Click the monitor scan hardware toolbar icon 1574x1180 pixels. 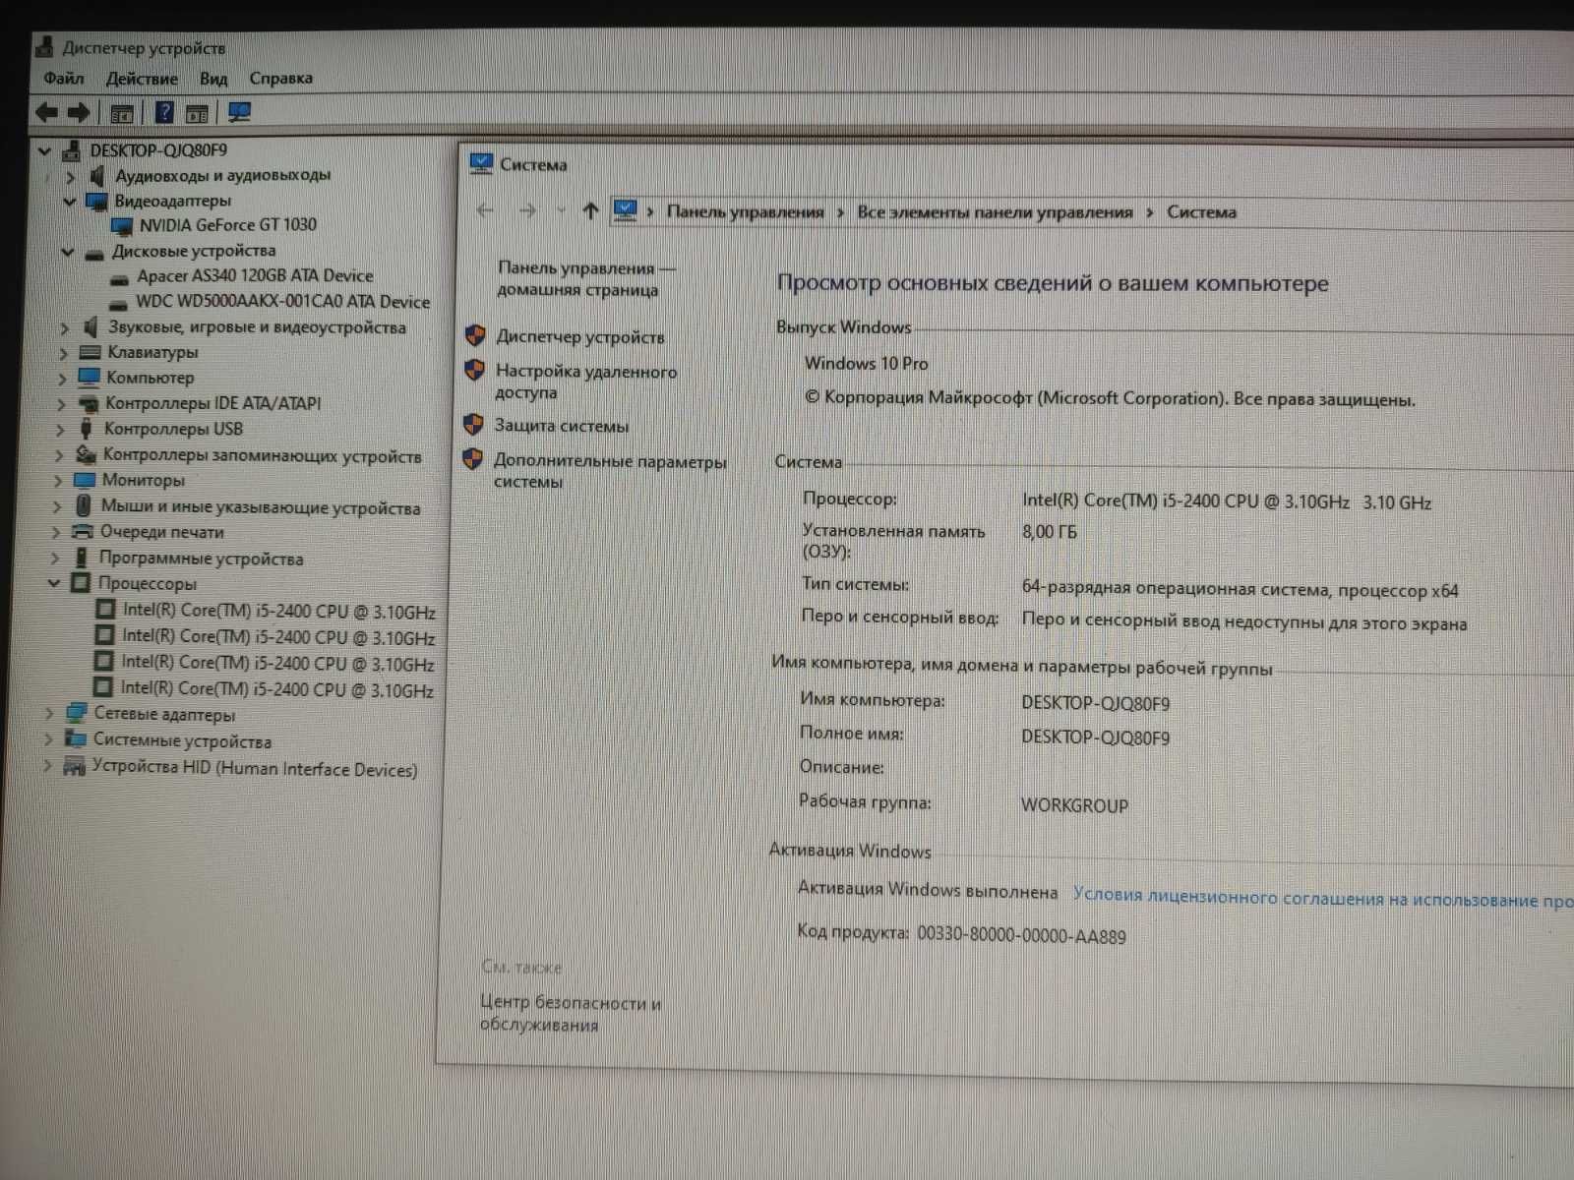(239, 112)
